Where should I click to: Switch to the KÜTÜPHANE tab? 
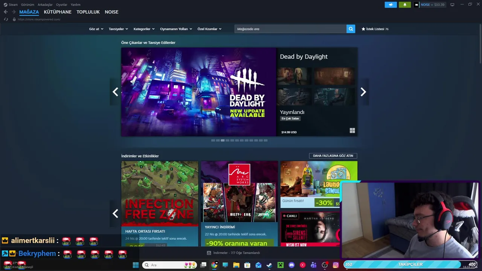pos(58,12)
